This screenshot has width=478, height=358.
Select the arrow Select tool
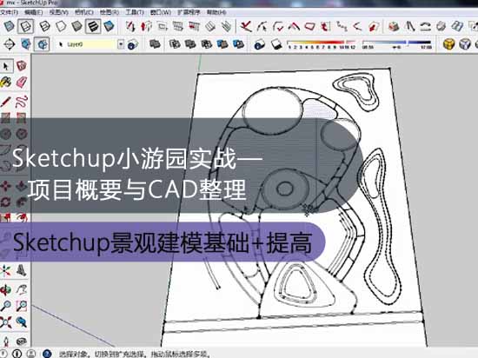pyautogui.click(x=6, y=66)
